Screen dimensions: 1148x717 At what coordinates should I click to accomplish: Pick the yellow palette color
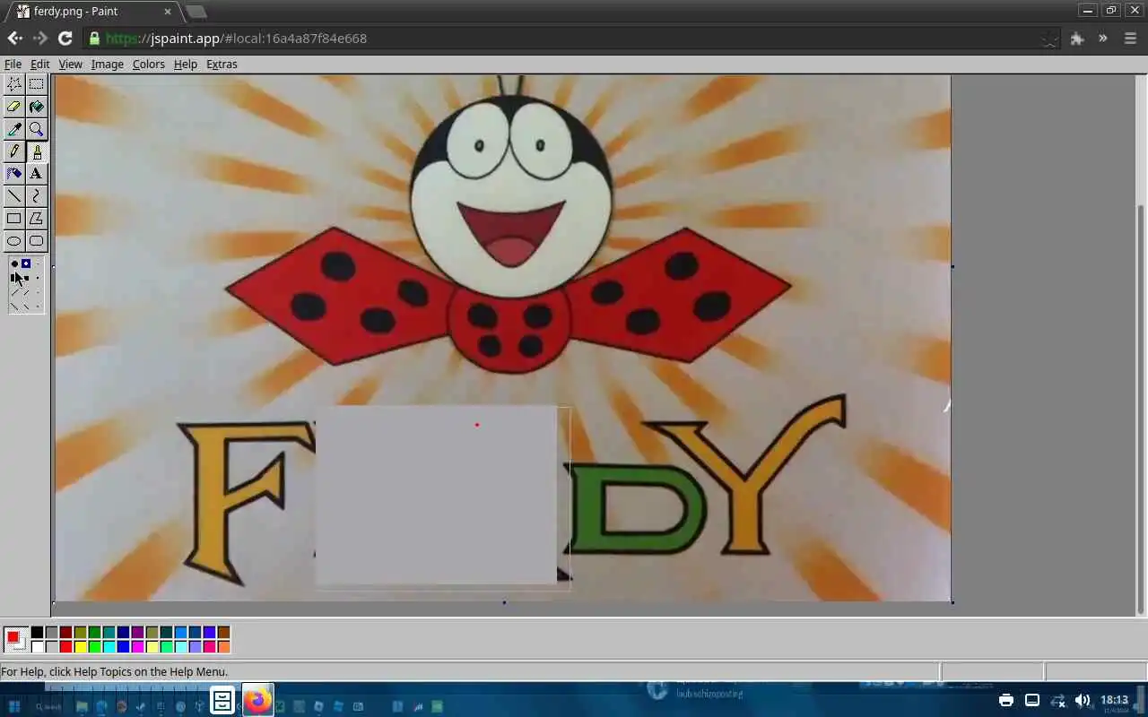pyautogui.click(x=80, y=646)
